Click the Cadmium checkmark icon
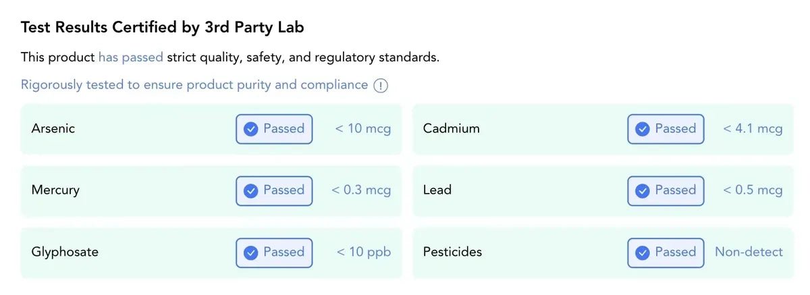Image resolution: width=810 pixels, height=295 pixels. tap(643, 129)
